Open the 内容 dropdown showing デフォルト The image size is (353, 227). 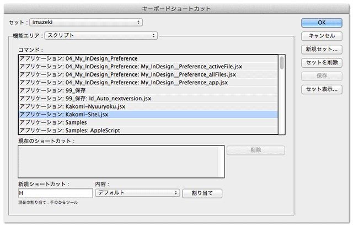tap(137, 193)
